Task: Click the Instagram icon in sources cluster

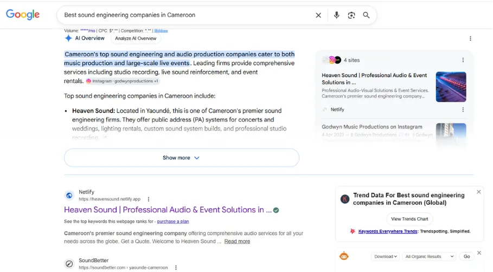Action: click(x=332, y=60)
